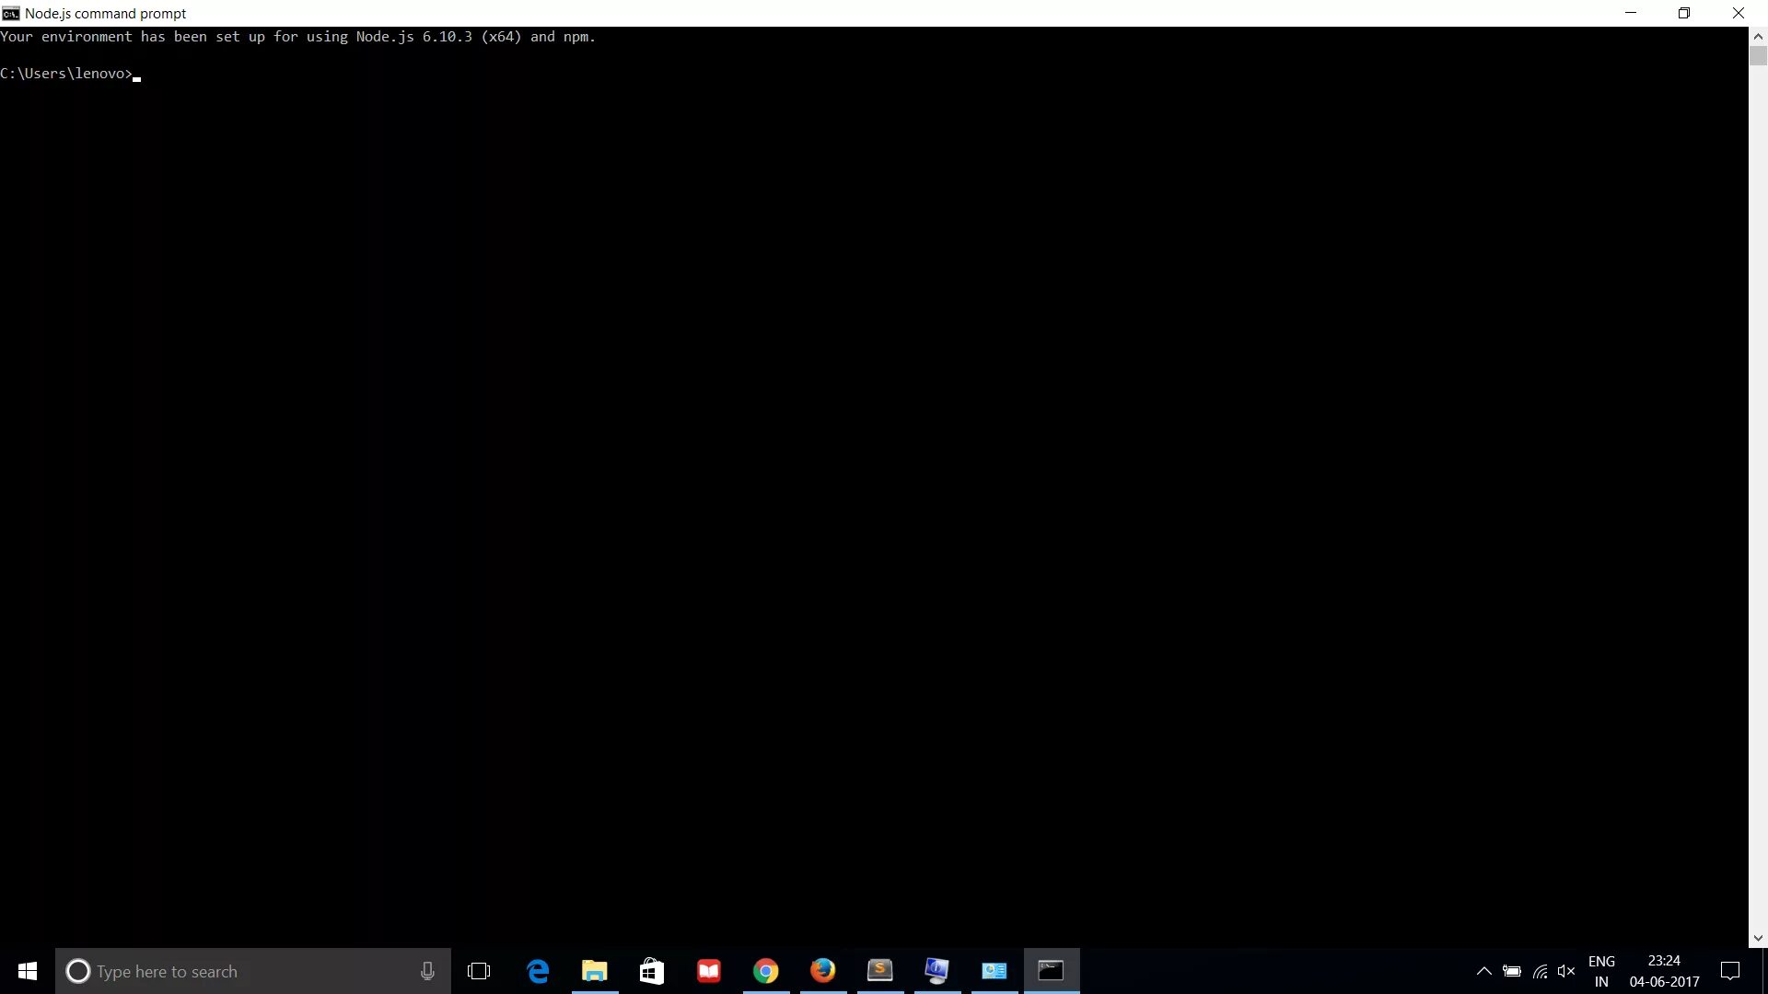Screen dimensions: 1768x994
Task: Open File Explorer from the taskbar
Action: point(595,971)
